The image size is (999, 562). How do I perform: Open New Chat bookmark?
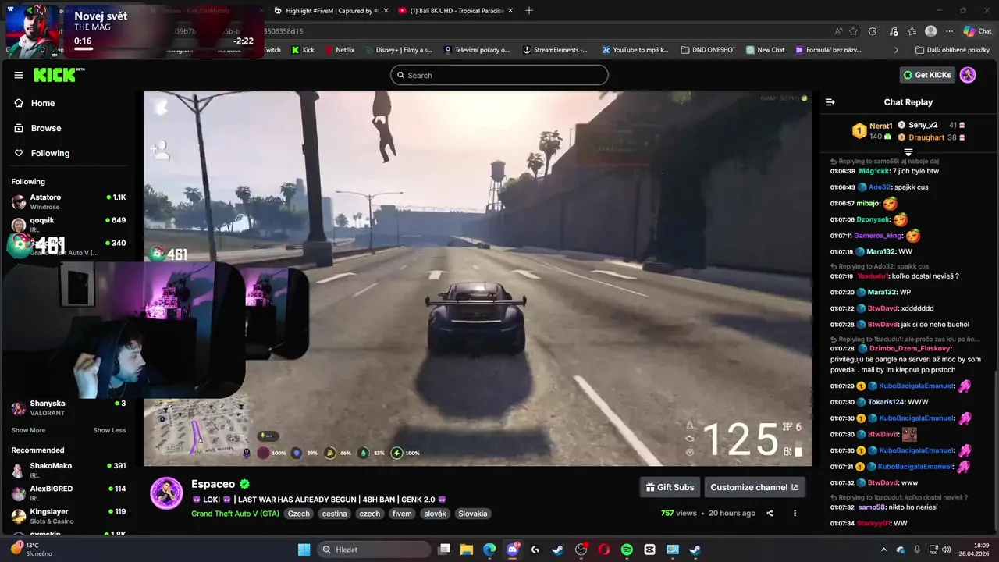(x=766, y=50)
